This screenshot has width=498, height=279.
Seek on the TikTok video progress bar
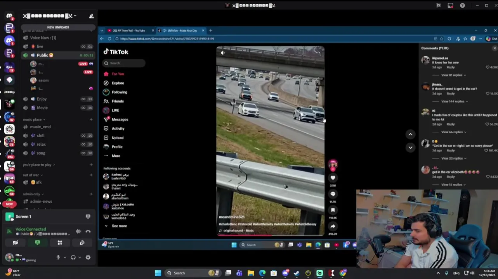pos(270,235)
